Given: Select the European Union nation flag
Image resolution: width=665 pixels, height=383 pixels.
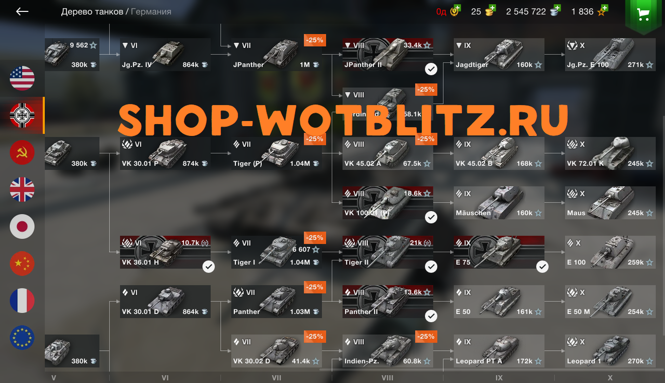Looking at the screenshot, I should click(x=22, y=337).
